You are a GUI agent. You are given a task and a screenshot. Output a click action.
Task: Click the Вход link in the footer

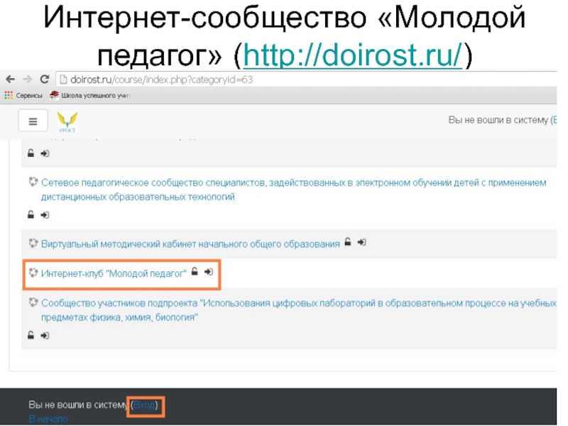point(145,405)
